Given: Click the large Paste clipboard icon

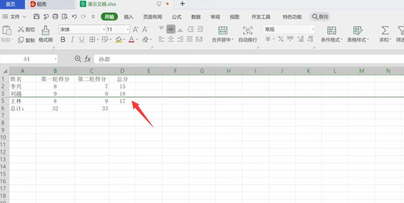Looking at the screenshot, I should (x=7, y=30).
